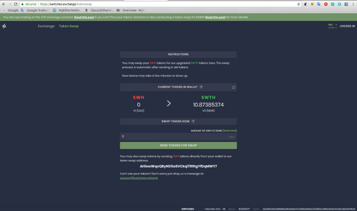Click the block hash in status bar

point(308,209)
